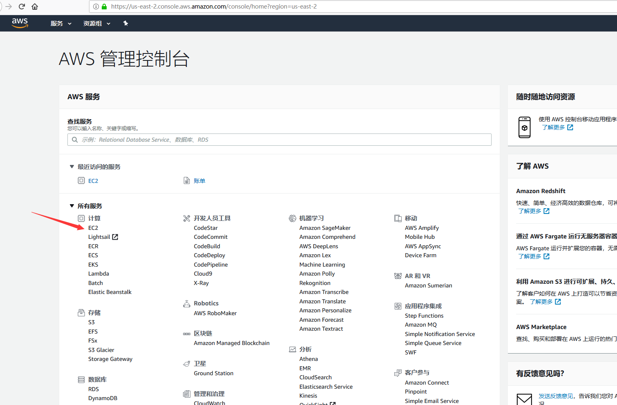Open EC2 under the 计算 category
Screen dimensions: 617x405
click(93, 228)
